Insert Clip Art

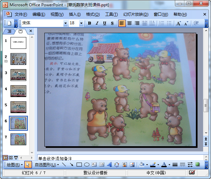[125, 165]
